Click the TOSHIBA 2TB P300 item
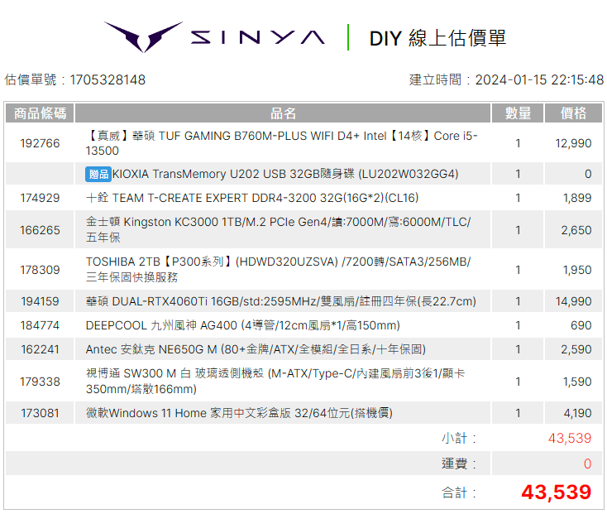607x514 pixels. 279,269
